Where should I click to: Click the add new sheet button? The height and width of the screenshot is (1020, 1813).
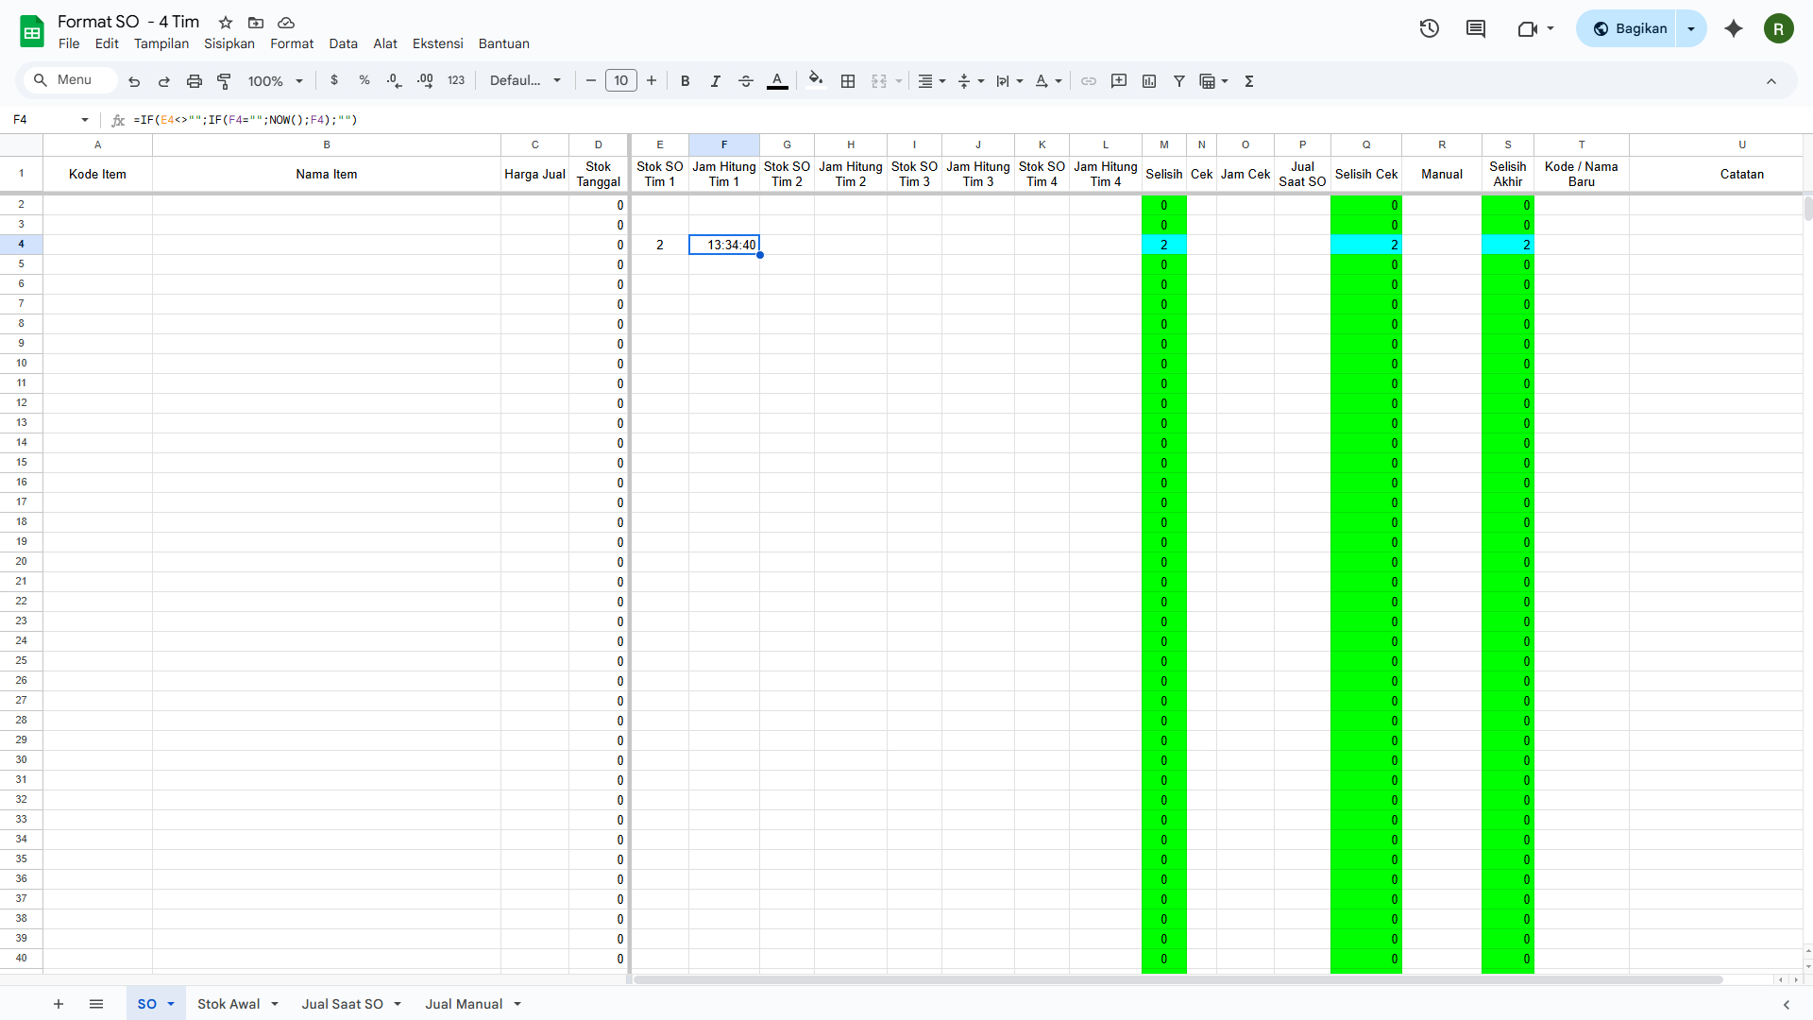click(x=59, y=1004)
